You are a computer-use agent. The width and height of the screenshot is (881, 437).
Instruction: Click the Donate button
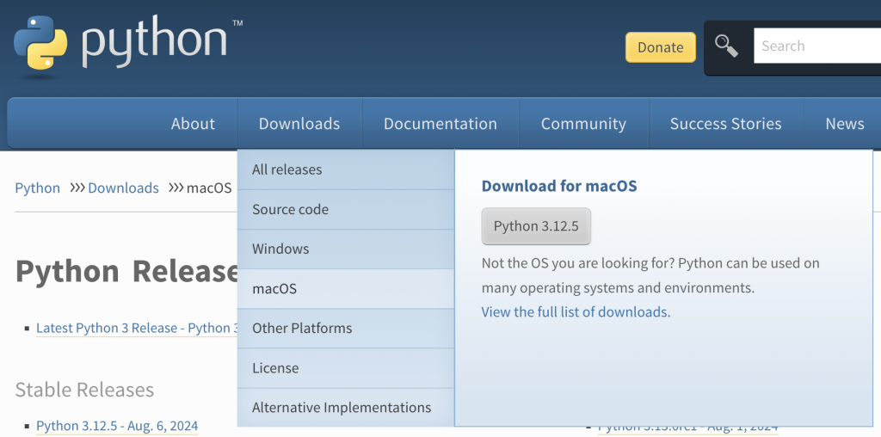coord(660,47)
